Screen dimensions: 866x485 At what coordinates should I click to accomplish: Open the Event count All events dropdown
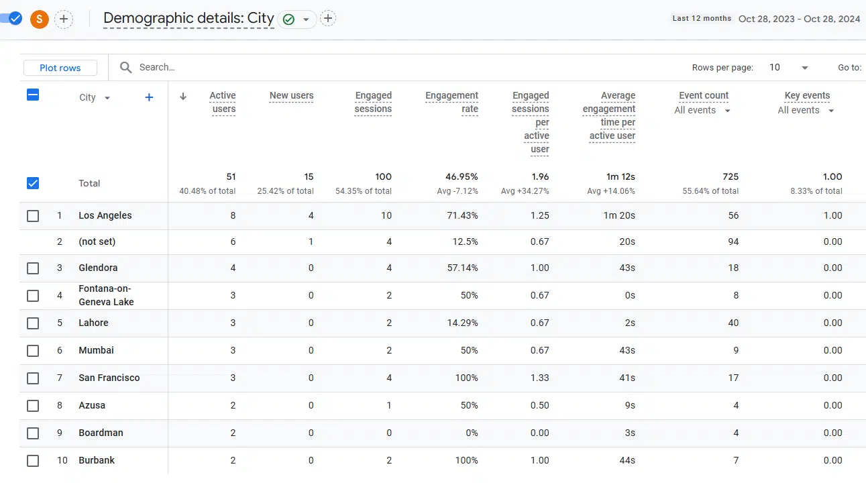pyautogui.click(x=702, y=110)
